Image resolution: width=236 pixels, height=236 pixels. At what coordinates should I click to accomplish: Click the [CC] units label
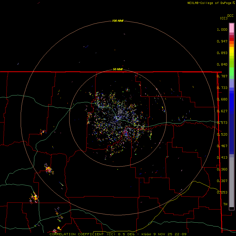(x=224, y=18)
